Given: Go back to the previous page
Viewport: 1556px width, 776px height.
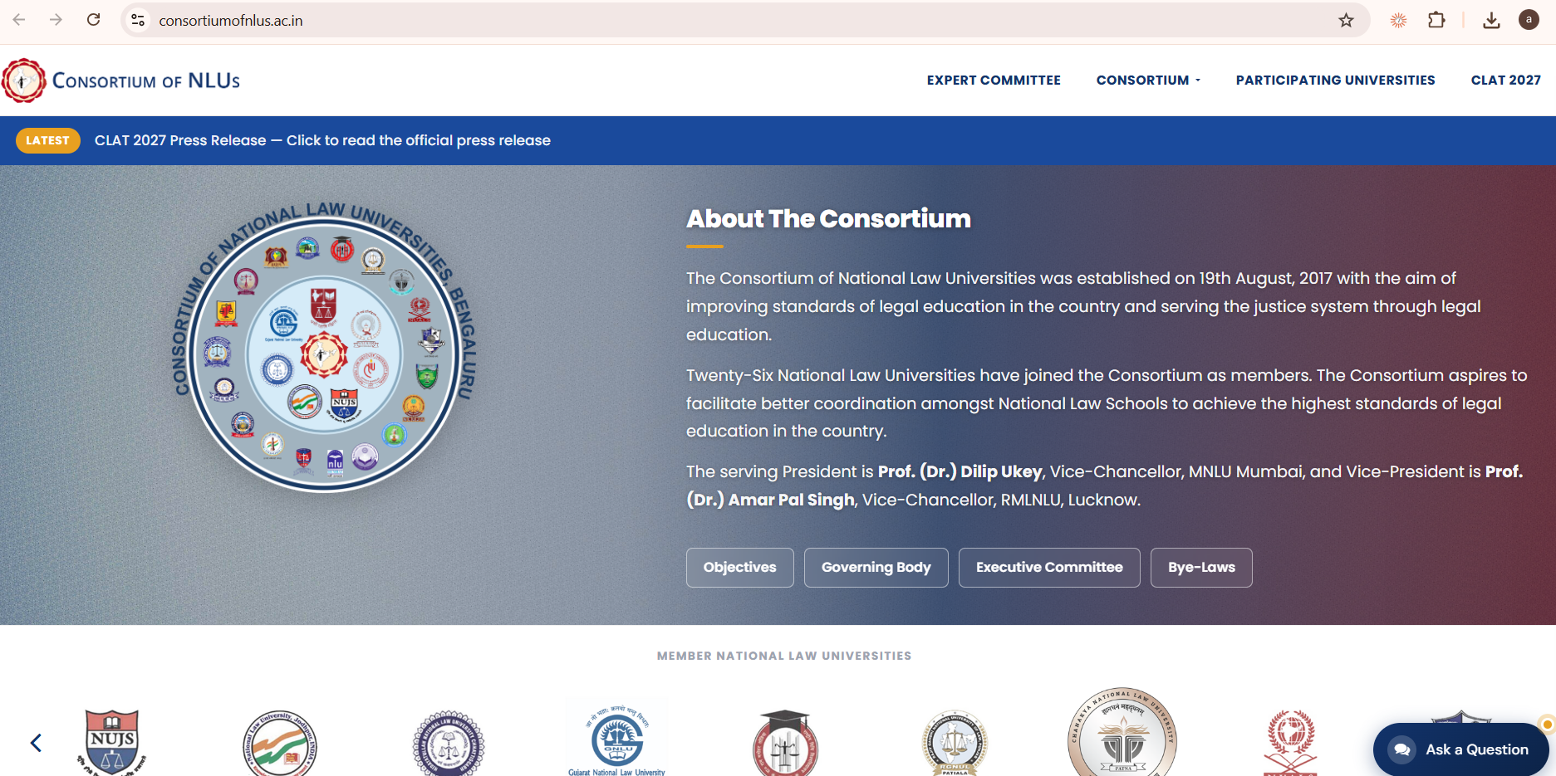Looking at the screenshot, I should [19, 20].
